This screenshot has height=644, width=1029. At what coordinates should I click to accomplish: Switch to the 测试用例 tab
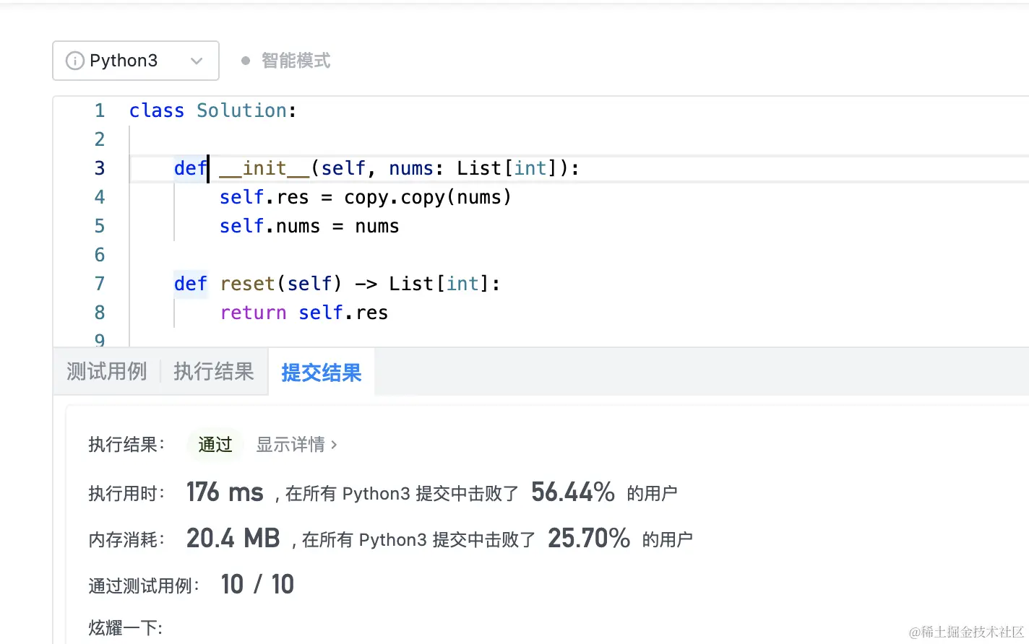pos(106,372)
